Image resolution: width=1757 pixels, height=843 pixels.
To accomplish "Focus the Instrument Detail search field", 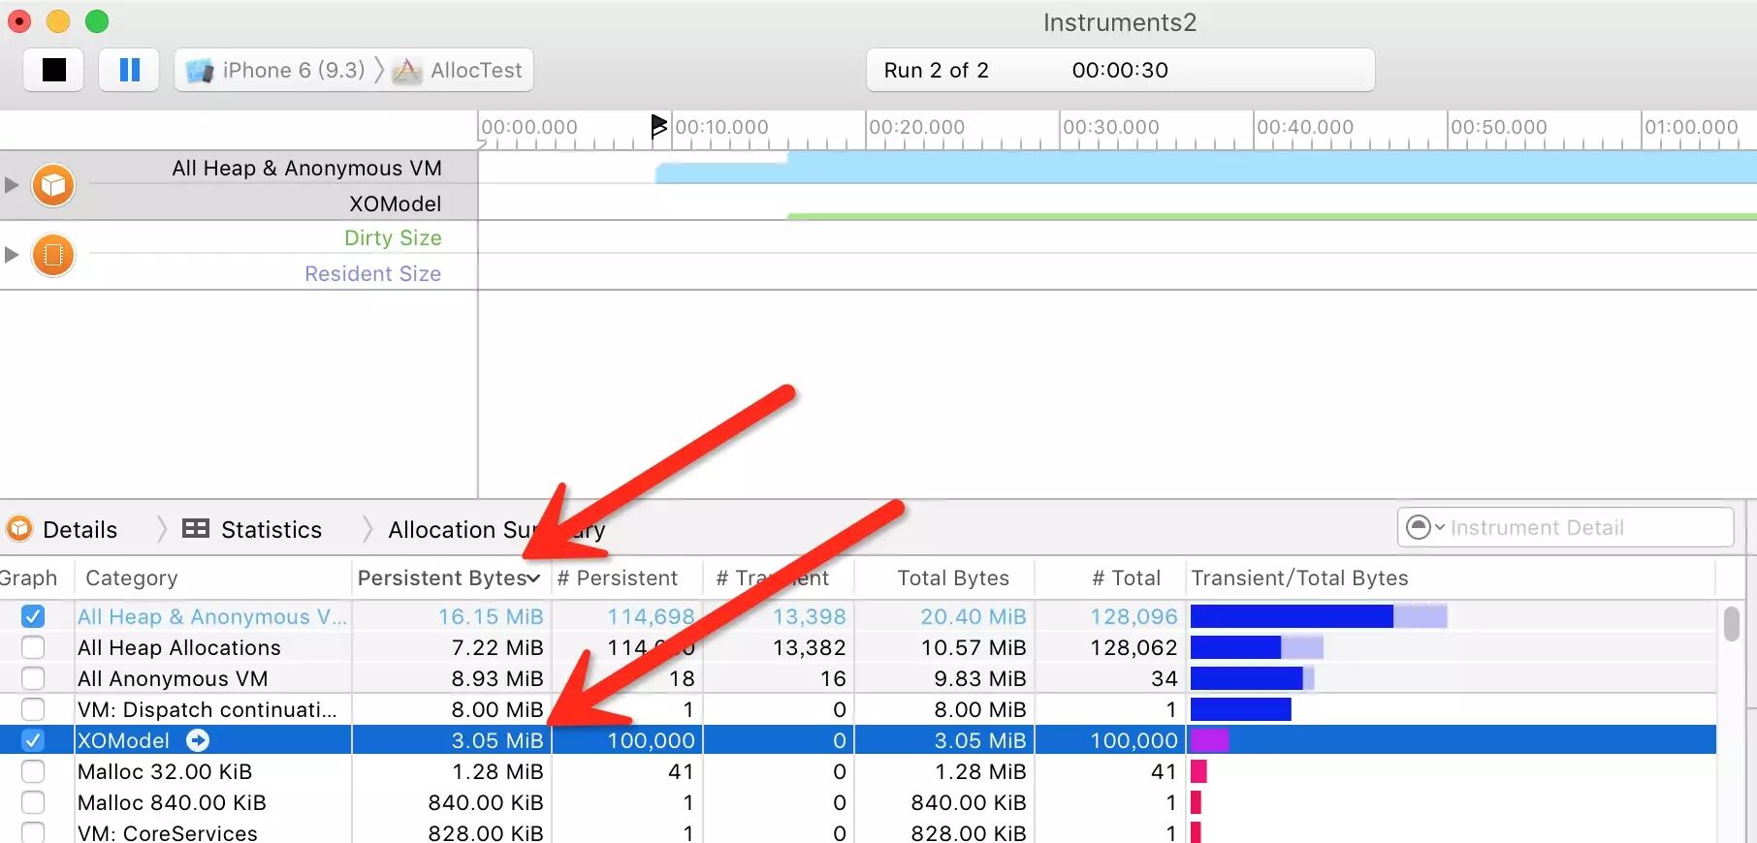I will [x=1565, y=527].
